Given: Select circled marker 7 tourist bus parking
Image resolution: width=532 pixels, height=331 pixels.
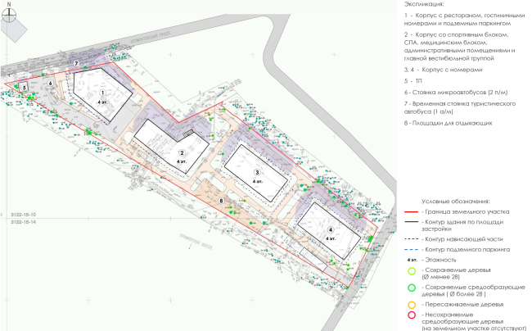Looking at the screenshot, I should coord(76,63).
